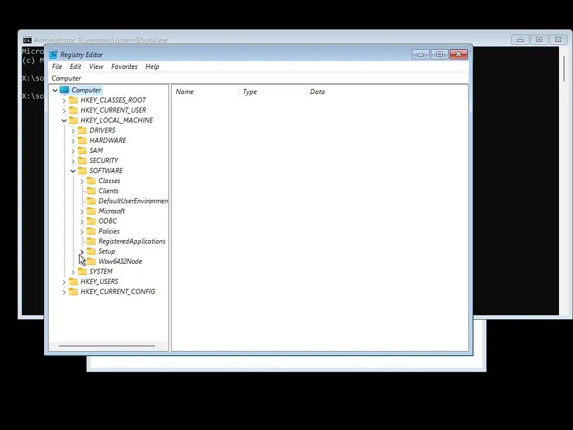Click the Setup folder icon
Image resolution: width=573 pixels, height=430 pixels.
pos(91,251)
